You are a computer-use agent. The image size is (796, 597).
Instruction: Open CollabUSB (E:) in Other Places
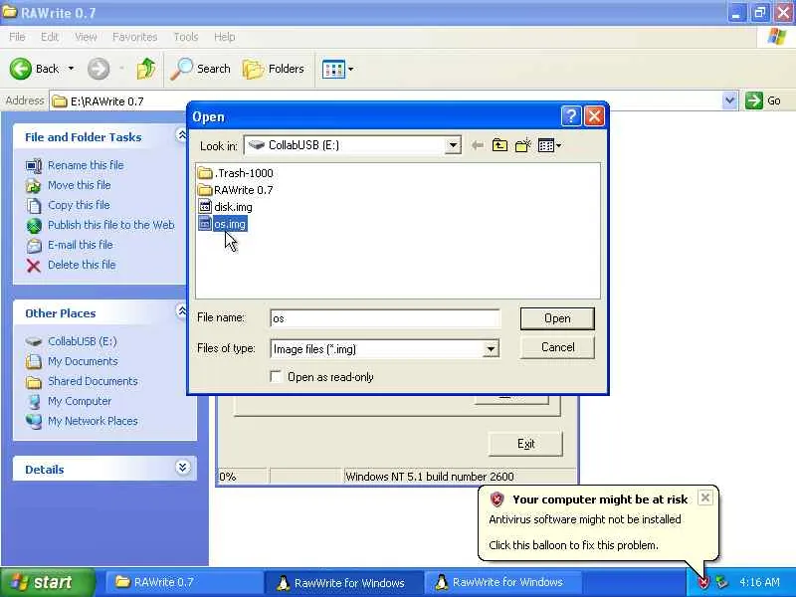tap(83, 341)
